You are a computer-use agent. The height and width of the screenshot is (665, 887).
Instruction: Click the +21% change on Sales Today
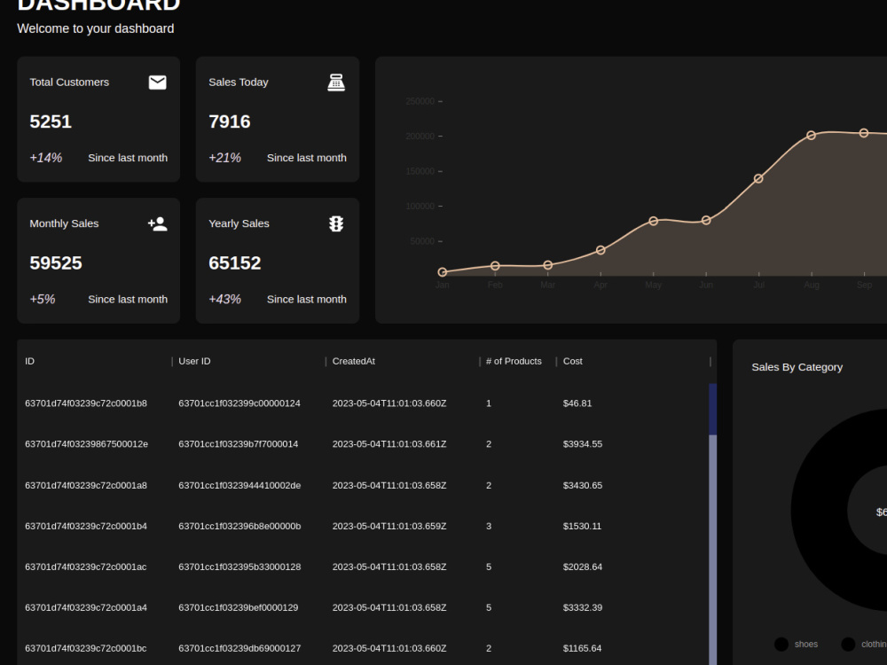click(224, 158)
